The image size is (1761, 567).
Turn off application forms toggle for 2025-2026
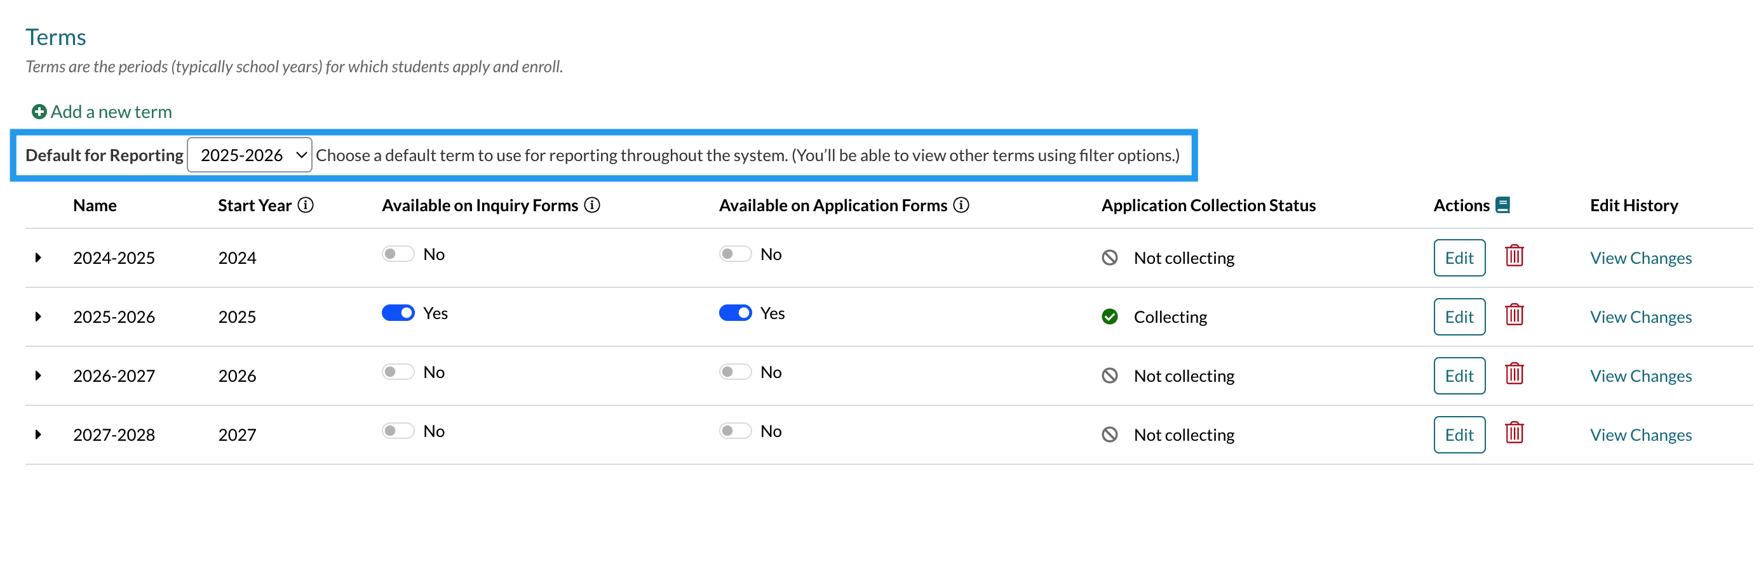pos(735,313)
